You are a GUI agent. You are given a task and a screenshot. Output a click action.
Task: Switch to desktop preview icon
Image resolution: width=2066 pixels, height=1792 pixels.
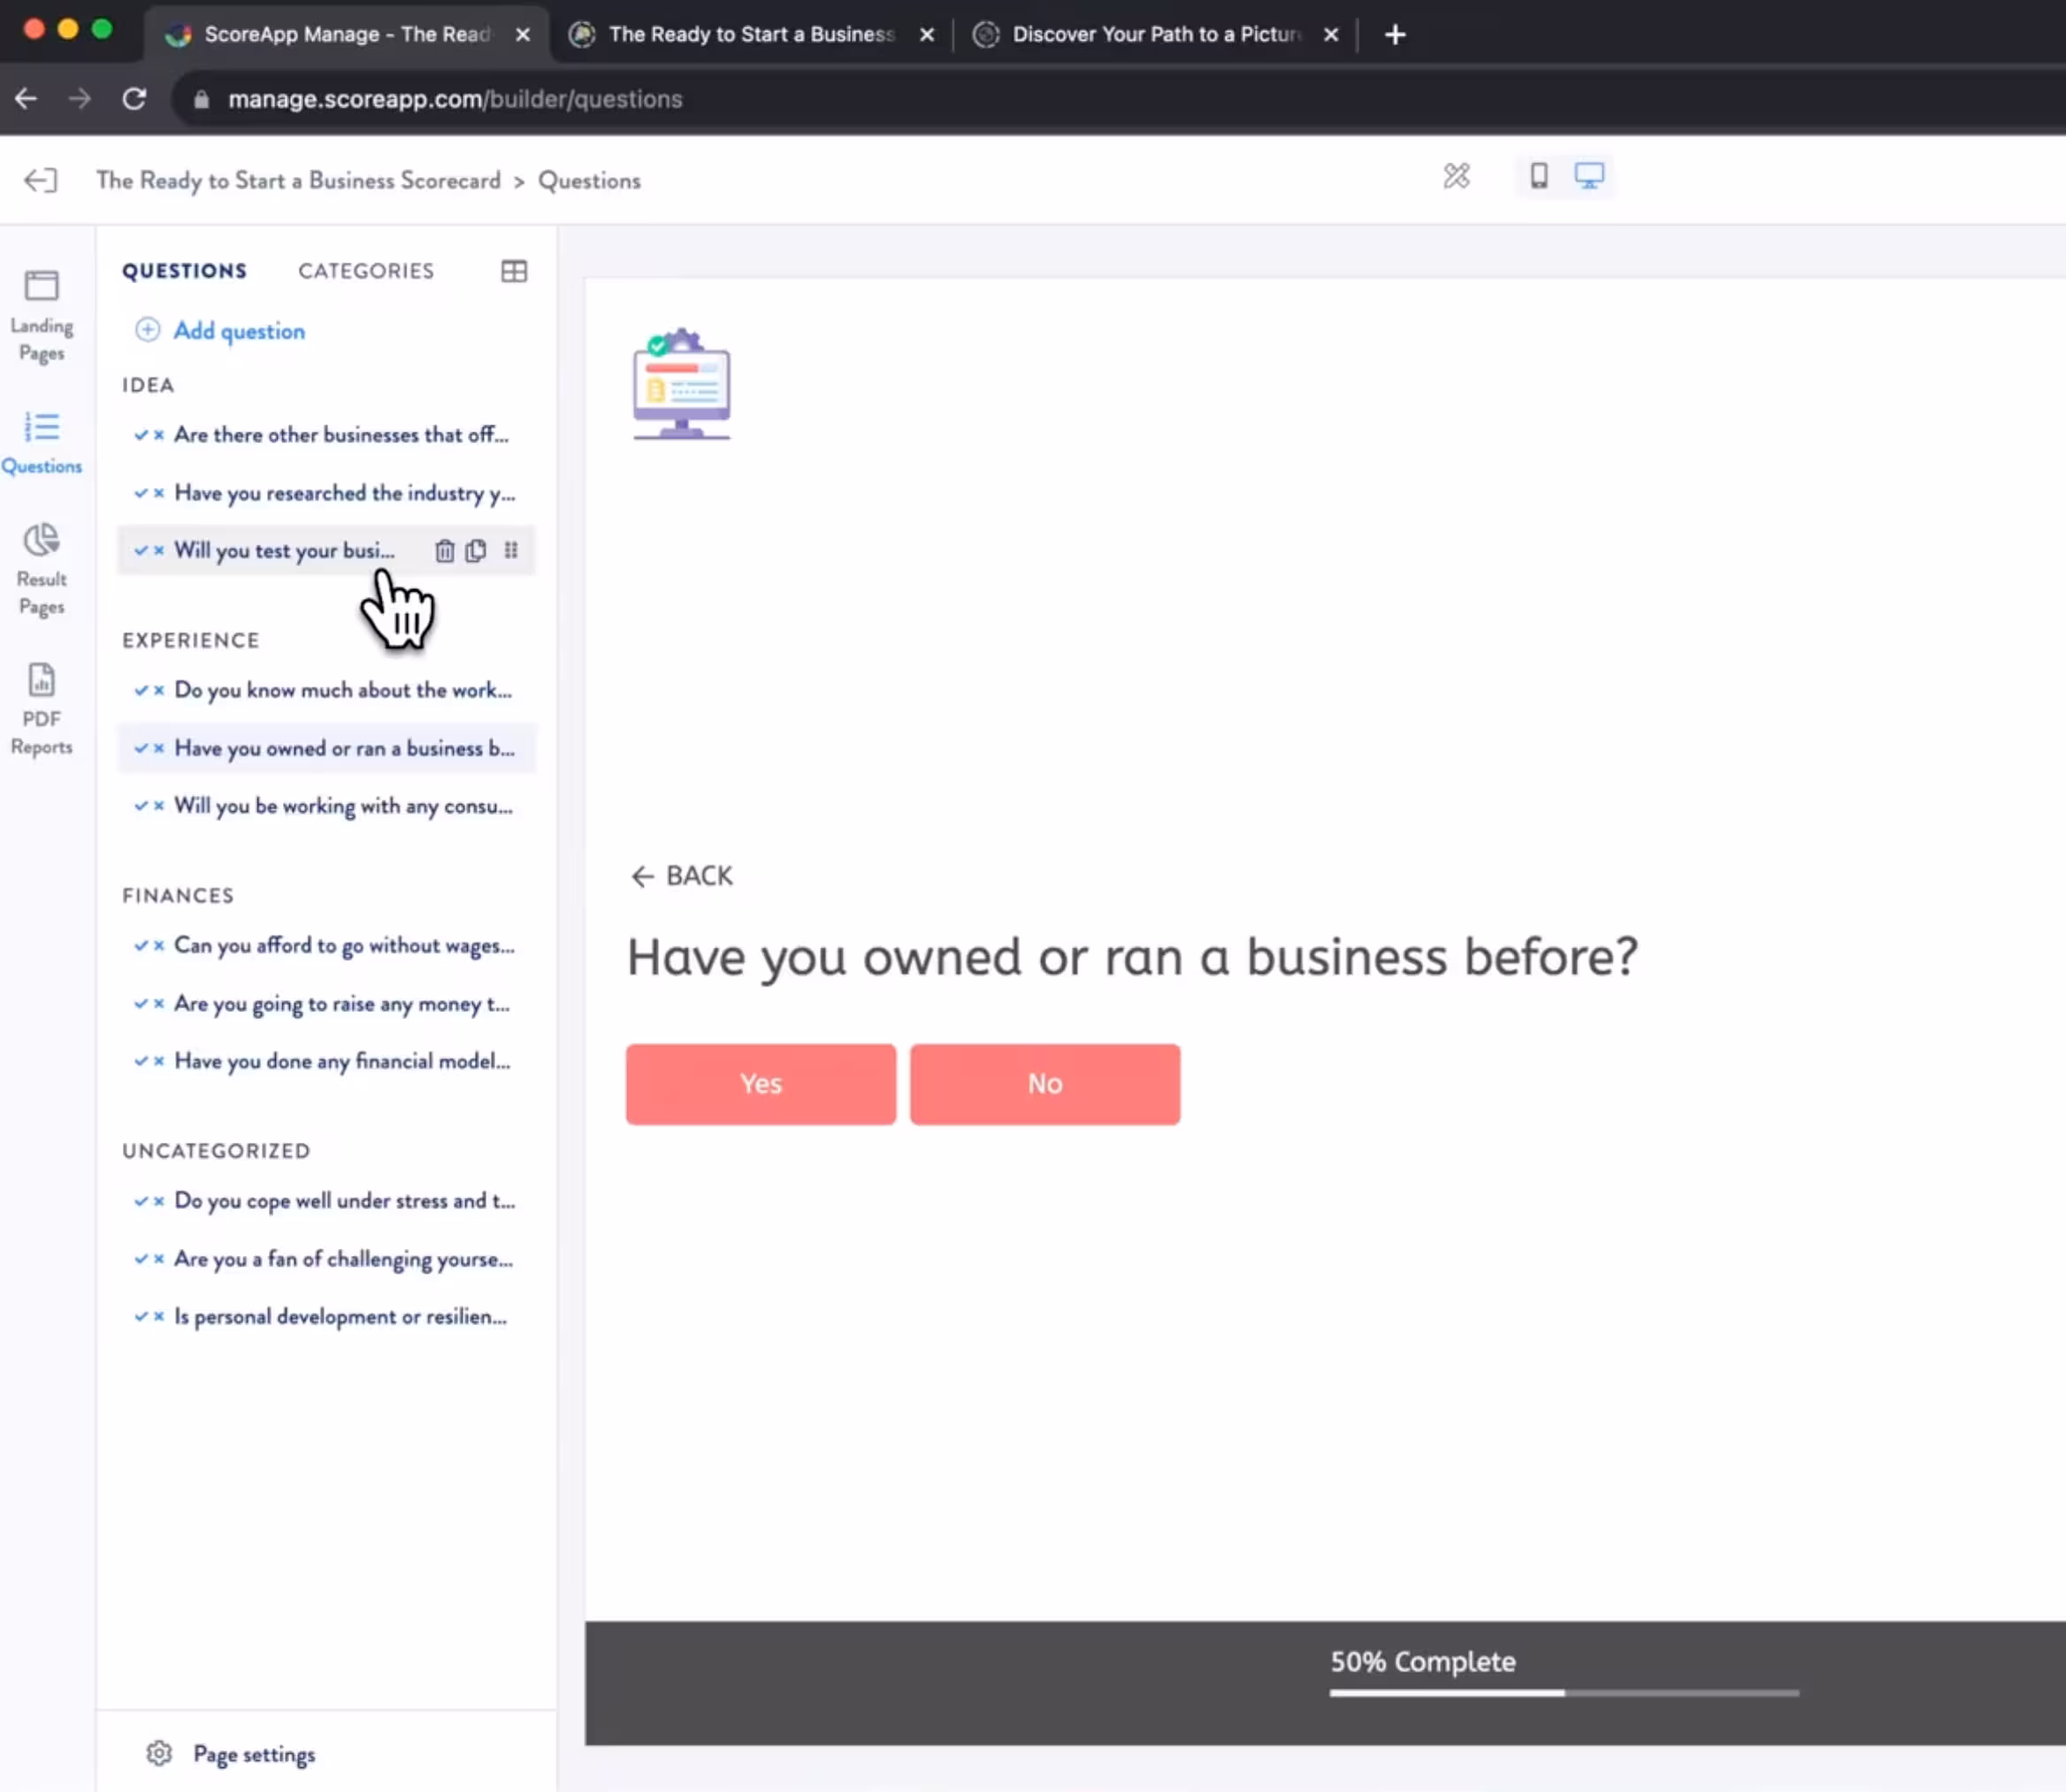click(1589, 177)
